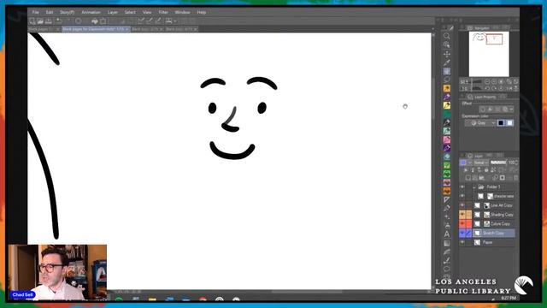Screen dimensions: 547x308
Task: Select the highlighted selection area tool
Action: click(446, 71)
